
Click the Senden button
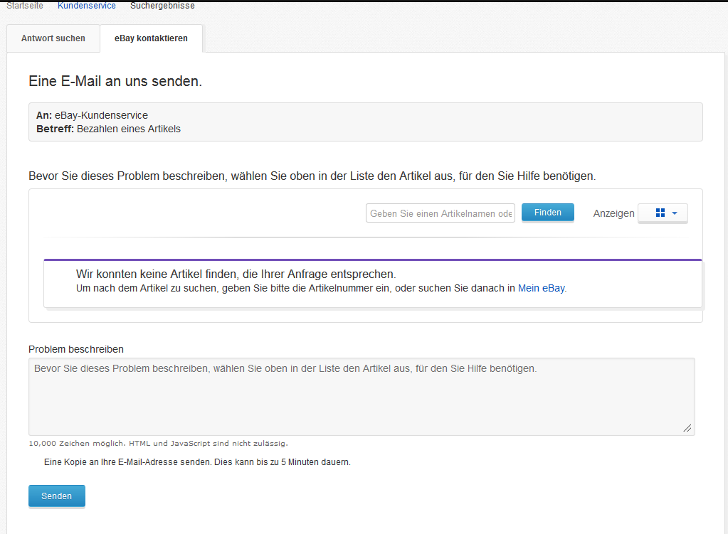click(57, 496)
